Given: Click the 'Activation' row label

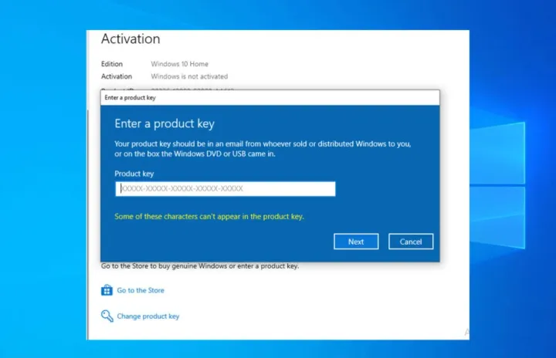Looking at the screenshot, I should [x=117, y=76].
